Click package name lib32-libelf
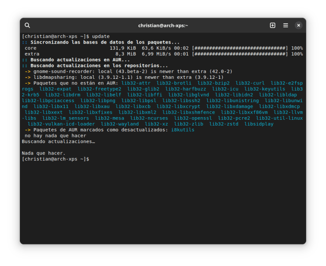326x266 pixels. [103, 95]
